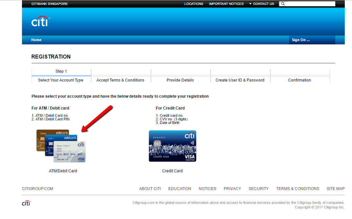Open the Sign On menu

tap(300, 40)
